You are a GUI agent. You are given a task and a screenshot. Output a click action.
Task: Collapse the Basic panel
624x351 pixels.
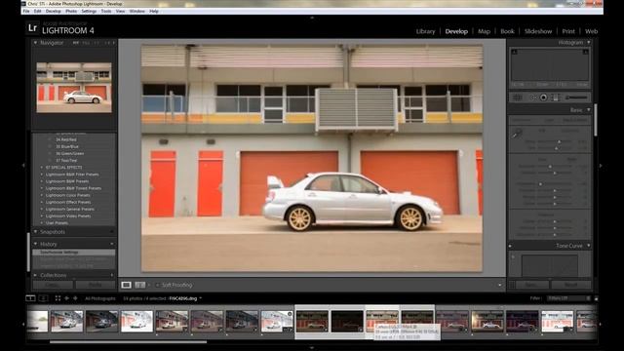589,110
